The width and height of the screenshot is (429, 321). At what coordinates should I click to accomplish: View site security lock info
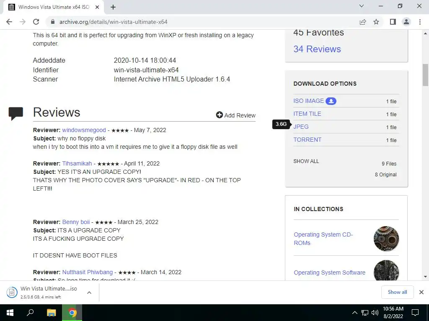[x=53, y=22]
